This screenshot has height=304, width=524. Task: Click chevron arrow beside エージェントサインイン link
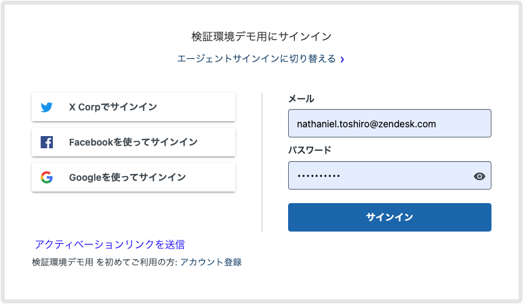pos(342,60)
